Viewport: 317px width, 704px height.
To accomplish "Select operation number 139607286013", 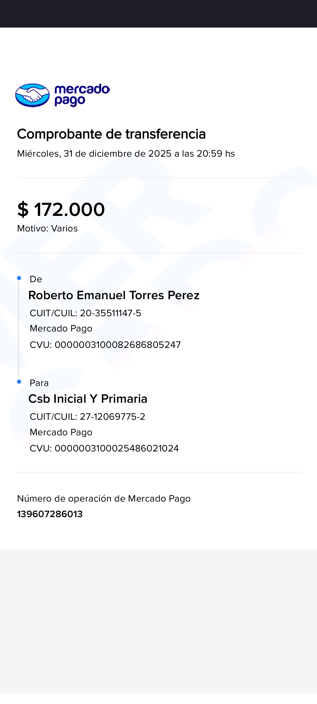I will click(x=50, y=514).
